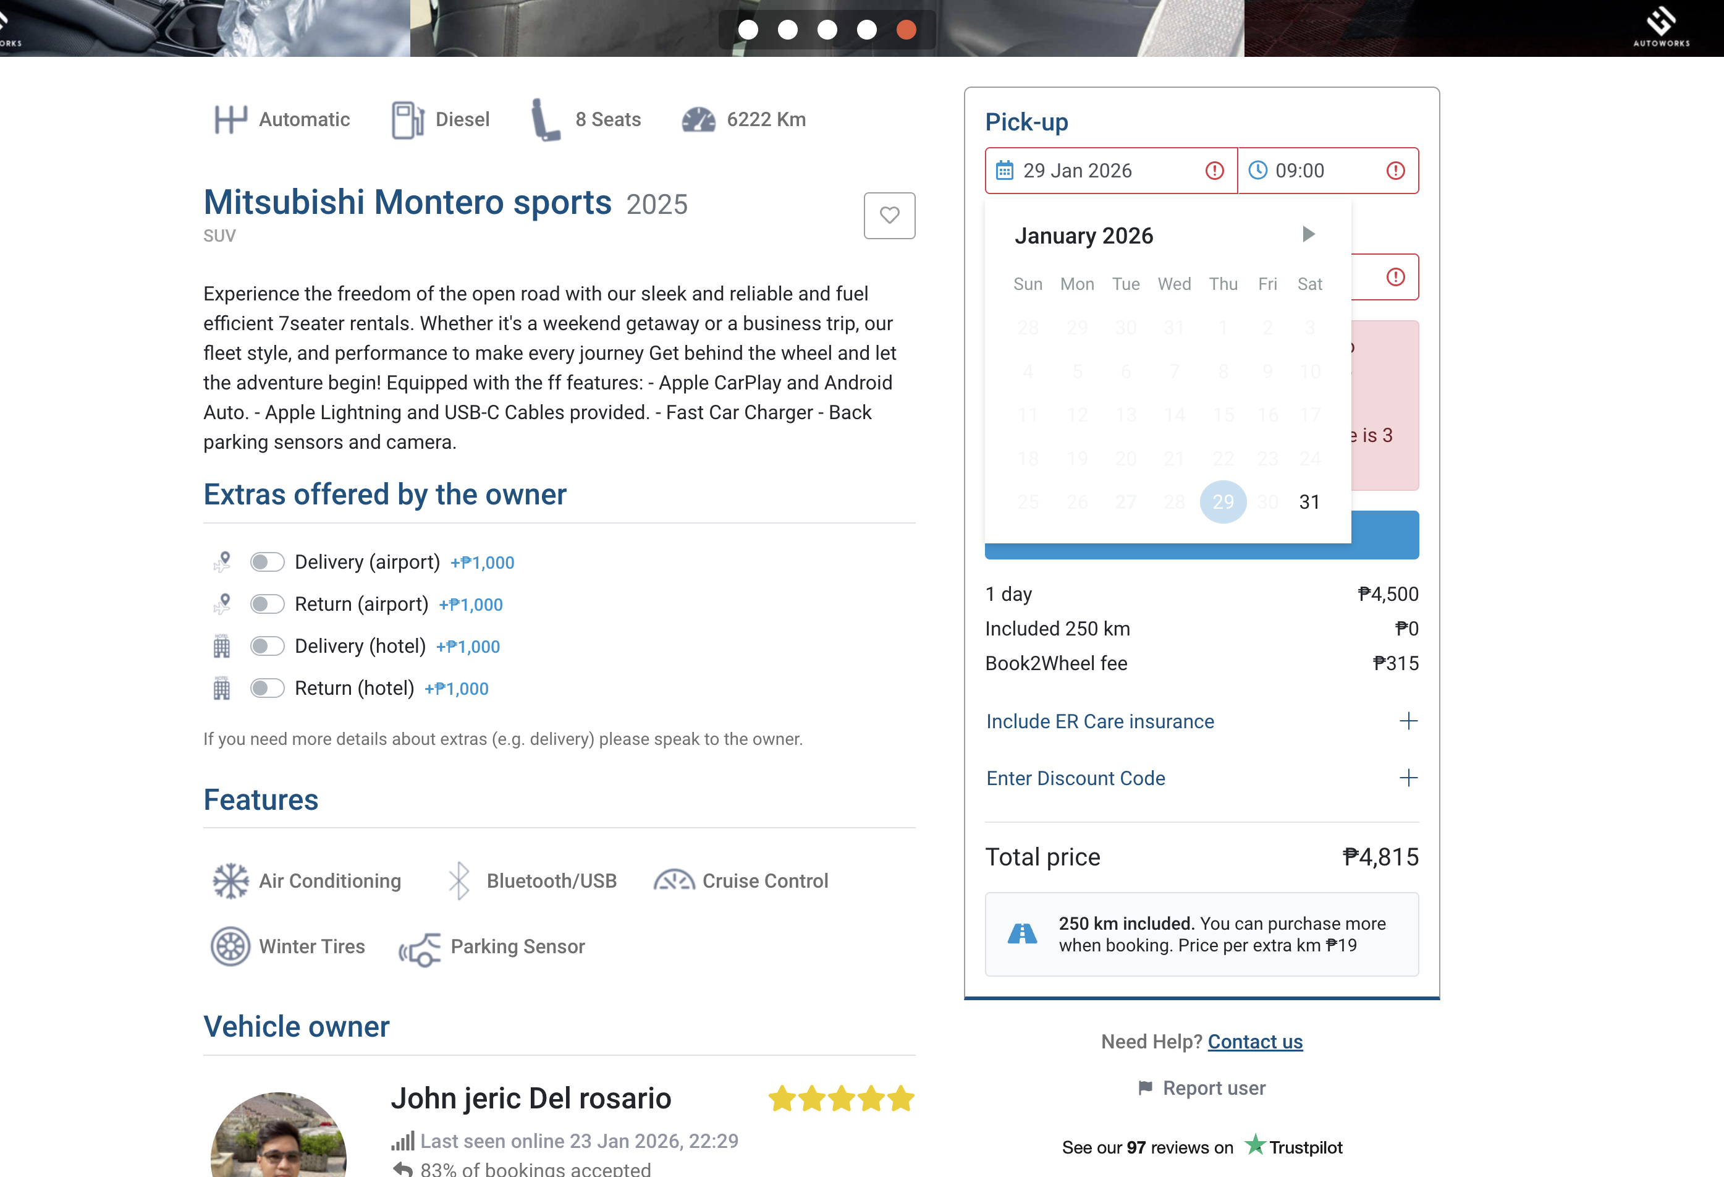This screenshot has height=1177, width=1724.
Task: Click the heart favorite icon button
Action: 889,215
